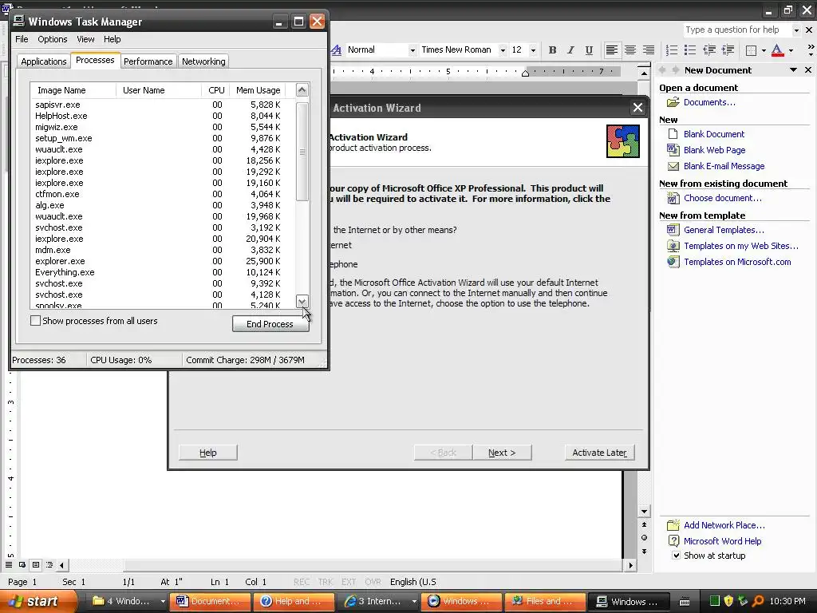Image resolution: width=817 pixels, height=613 pixels.
Task: Click Activate Later button
Action: (599, 453)
